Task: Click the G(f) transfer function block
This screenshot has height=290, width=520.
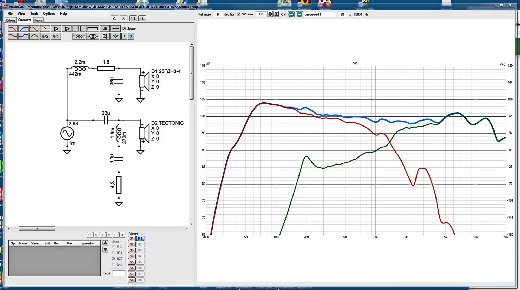Action: coord(56,36)
